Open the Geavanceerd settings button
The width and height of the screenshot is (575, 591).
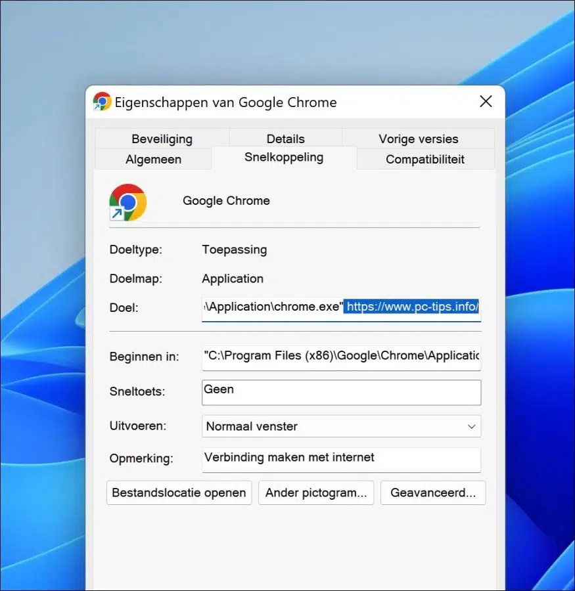click(x=433, y=492)
